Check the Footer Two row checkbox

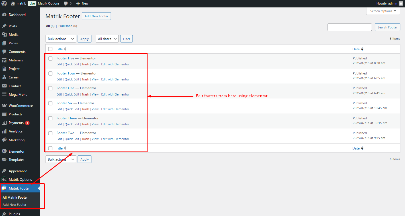(50, 133)
